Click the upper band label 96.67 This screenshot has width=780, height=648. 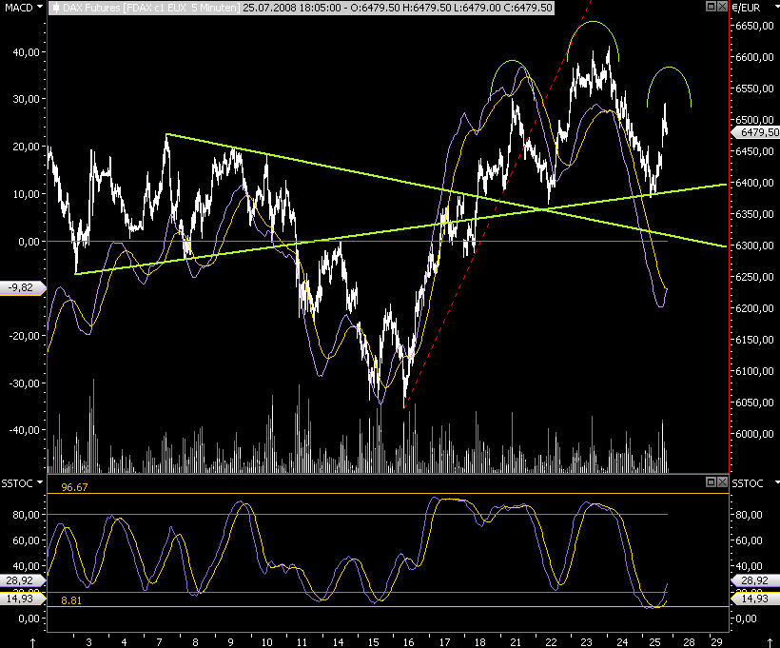pos(74,487)
